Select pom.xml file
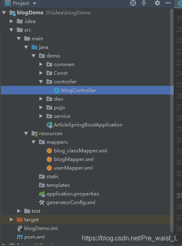182x246 pixels. (35, 237)
